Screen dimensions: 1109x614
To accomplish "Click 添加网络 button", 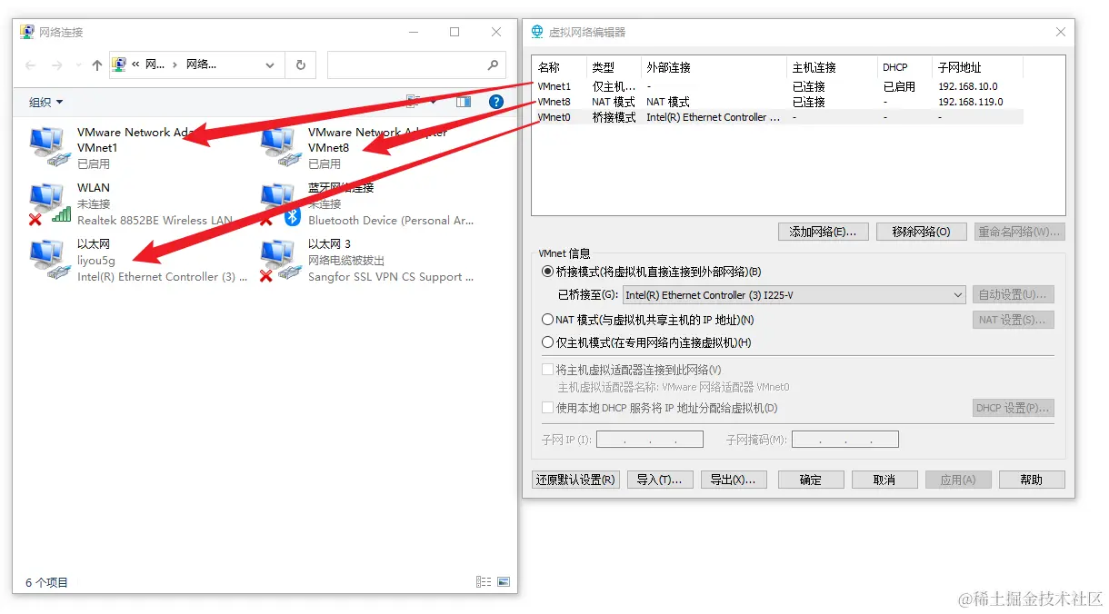I will click(824, 232).
